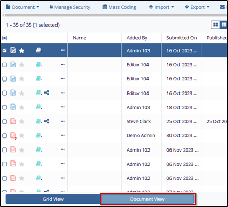Click Manage Security in the toolbar
Screen dimensions: 228x207
tap(70, 7)
